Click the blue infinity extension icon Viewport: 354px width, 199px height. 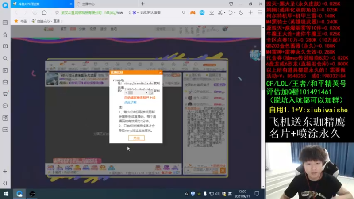(202, 13)
